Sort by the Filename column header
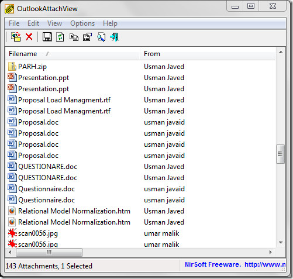 coord(73,54)
